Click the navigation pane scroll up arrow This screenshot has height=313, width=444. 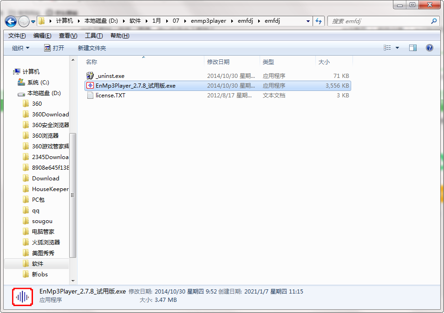pos(73,60)
